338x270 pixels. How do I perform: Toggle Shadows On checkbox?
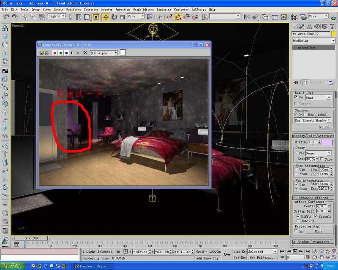(x=296, y=114)
